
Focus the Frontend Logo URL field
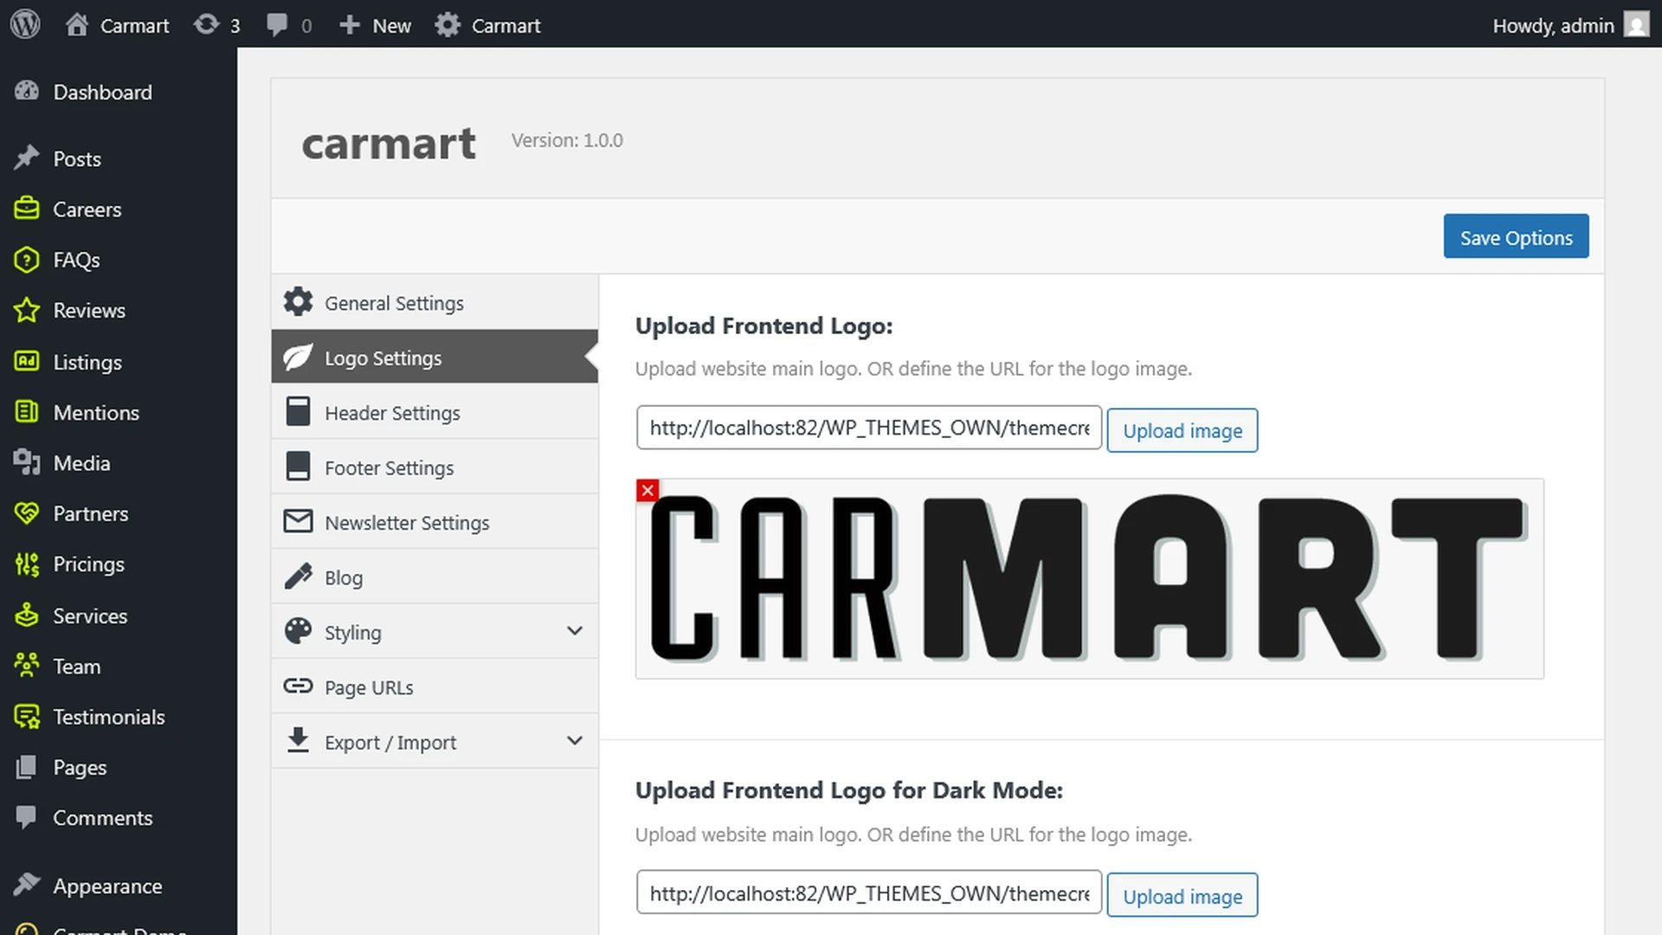tap(869, 428)
